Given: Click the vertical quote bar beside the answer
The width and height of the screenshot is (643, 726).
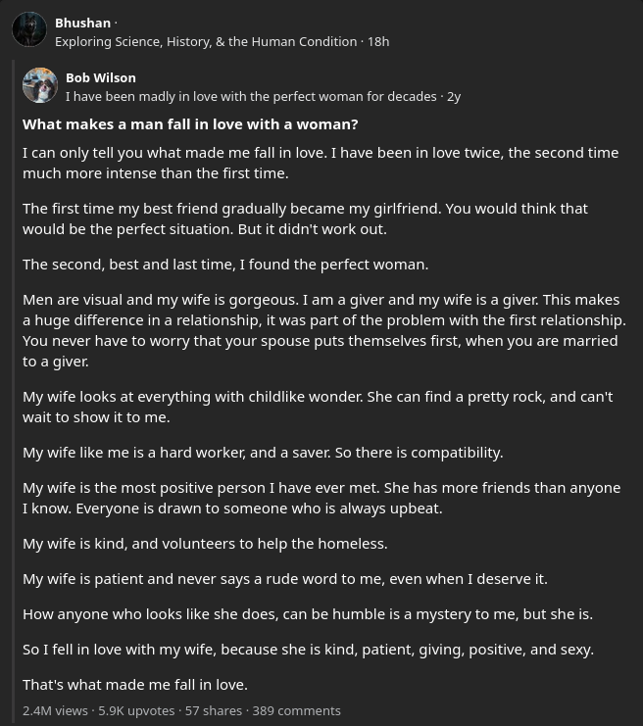Looking at the screenshot, I should [x=14, y=391].
